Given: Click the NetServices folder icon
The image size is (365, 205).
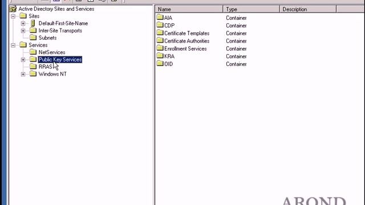Looking at the screenshot, I should [x=33, y=52].
